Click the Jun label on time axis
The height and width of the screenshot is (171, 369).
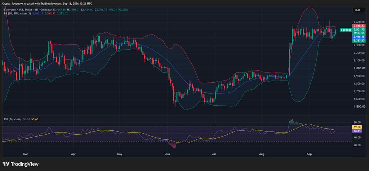[167, 154]
